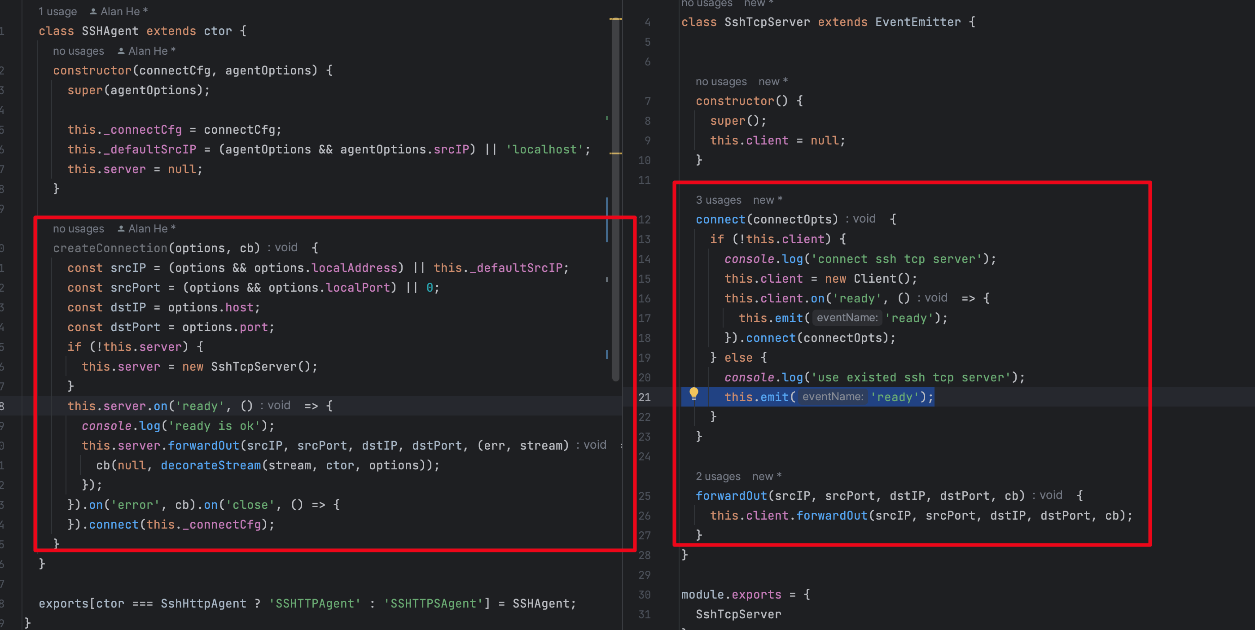Click the gray marker lower in the error stripe
The width and height of the screenshot is (1255, 630).
tap(606, 280)
